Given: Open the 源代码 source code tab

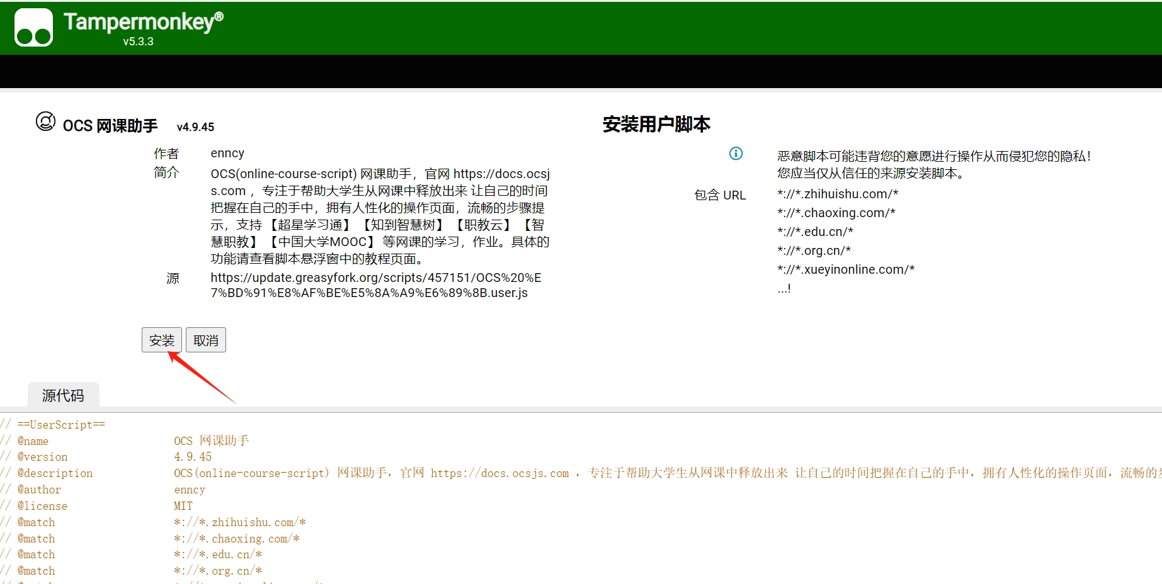Looking at the screenshot, I should [x=63, y=395].
